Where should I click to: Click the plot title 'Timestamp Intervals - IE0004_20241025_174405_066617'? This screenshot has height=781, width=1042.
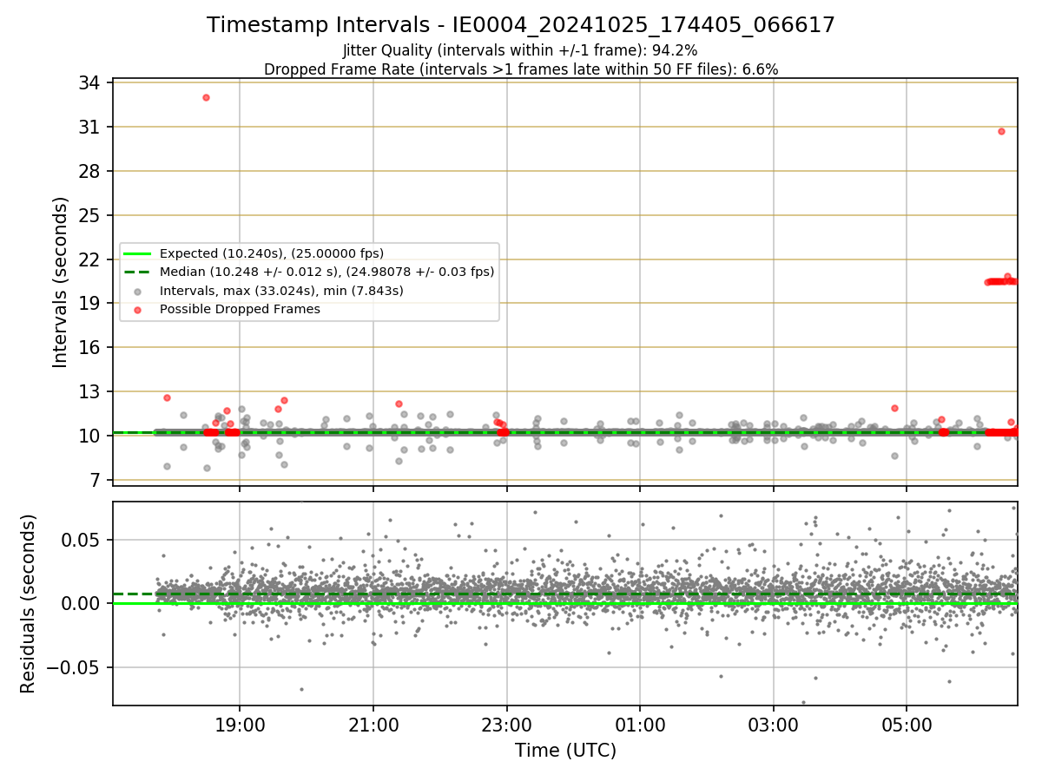[520, 25]
